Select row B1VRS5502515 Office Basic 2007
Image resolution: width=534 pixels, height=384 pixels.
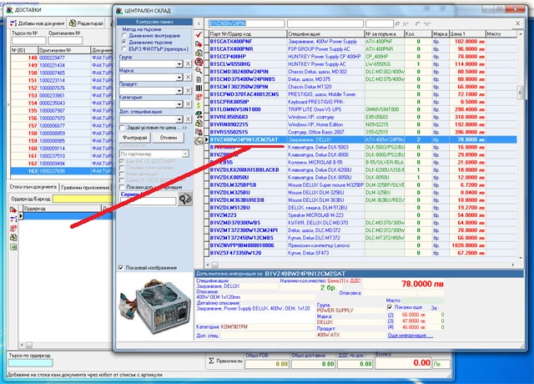coord(362,132)
